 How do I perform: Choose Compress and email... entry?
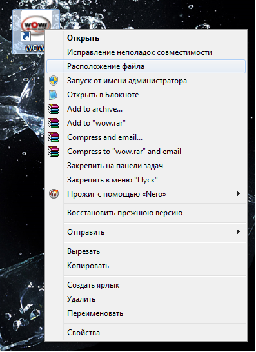[146, 137]
